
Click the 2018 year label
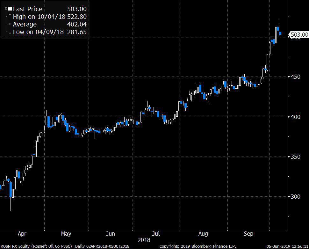click(144, 240)
